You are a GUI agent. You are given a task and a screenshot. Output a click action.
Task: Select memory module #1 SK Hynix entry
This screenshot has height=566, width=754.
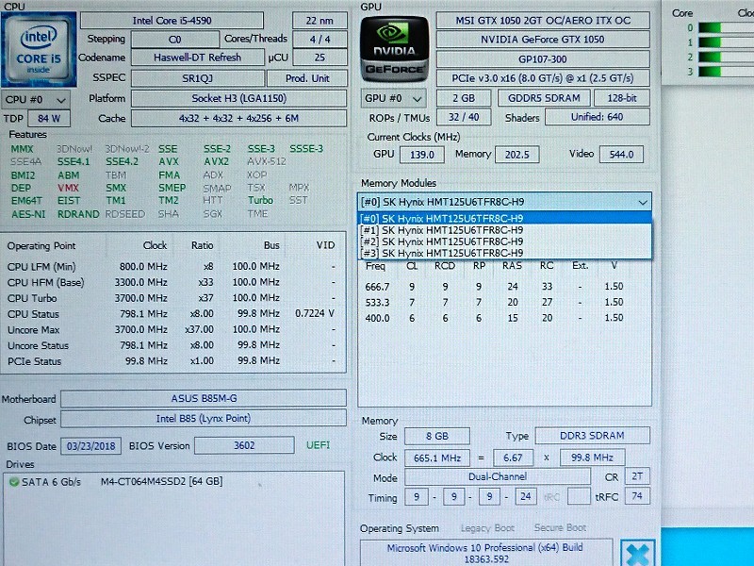coord(504,230)
